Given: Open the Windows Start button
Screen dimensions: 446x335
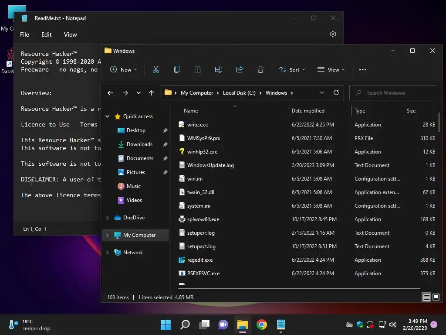Looking at the screenshot, I should (x=166, y=325).
